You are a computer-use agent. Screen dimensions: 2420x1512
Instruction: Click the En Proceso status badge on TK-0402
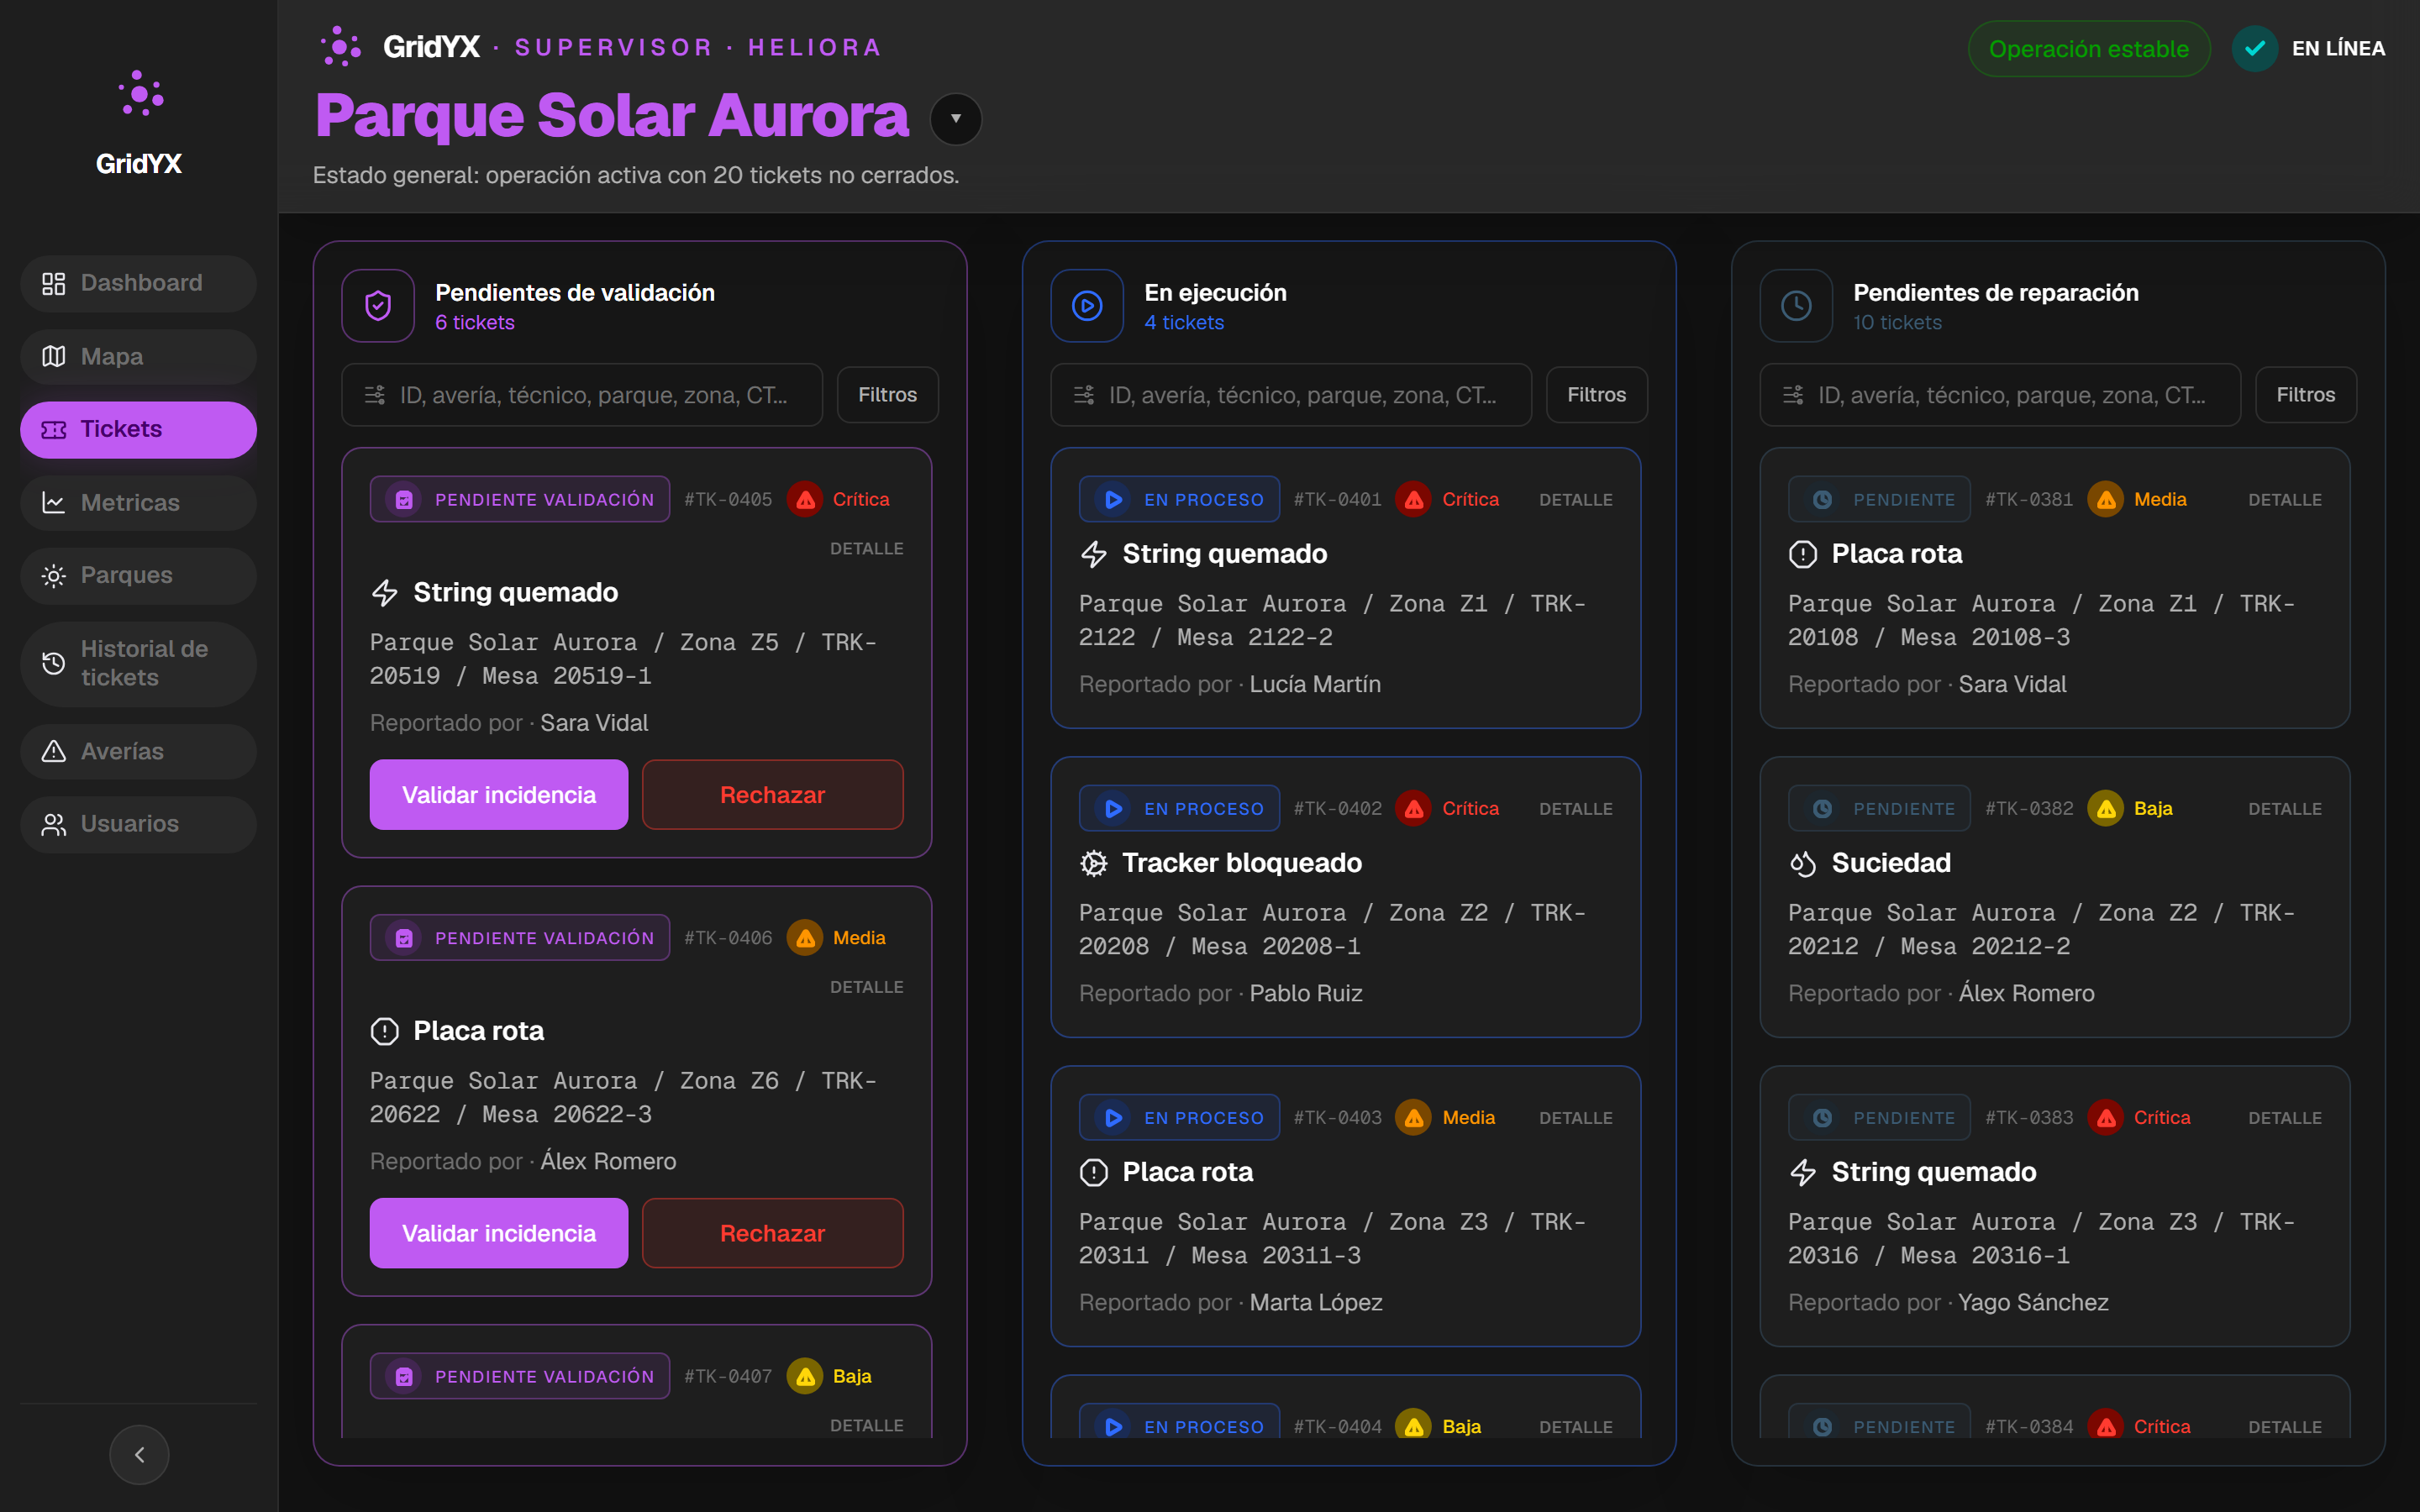1179,808
